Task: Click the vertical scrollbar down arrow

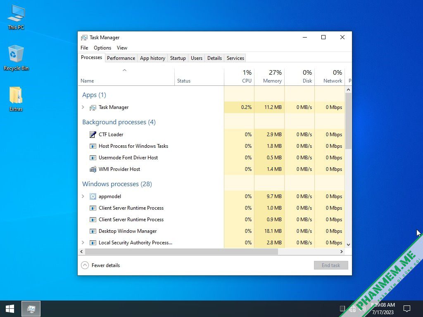Action: click(x=348, y=245)
